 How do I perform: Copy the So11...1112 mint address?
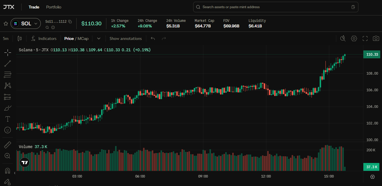pyautogui.click(x=70, y=22)
